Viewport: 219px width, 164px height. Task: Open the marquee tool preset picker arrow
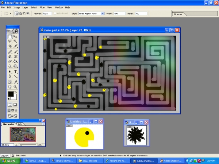click(11, 13)
